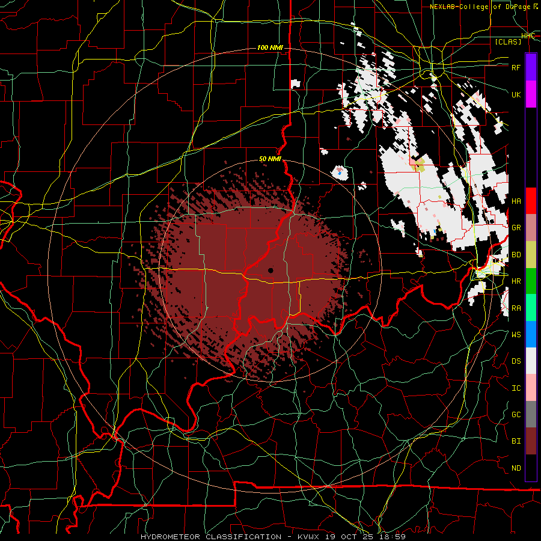
Task: Click the 100 NMI range ring label
Action: click(270, 47)
